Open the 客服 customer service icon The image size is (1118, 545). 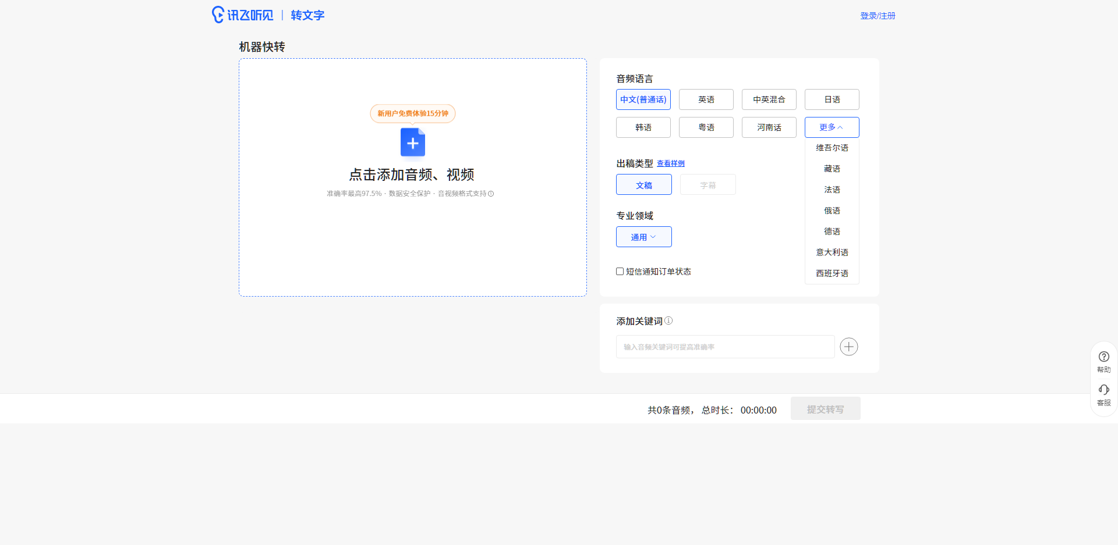click(1104, 395)
